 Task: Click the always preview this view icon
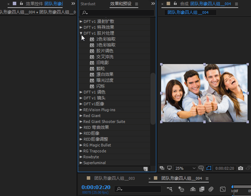[x=162, y=168]
